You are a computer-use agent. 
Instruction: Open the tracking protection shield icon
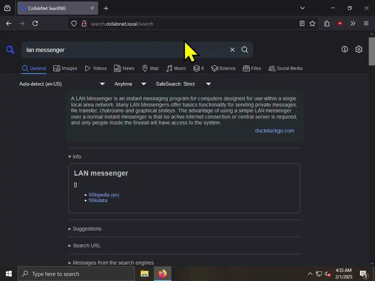[74, 23]
